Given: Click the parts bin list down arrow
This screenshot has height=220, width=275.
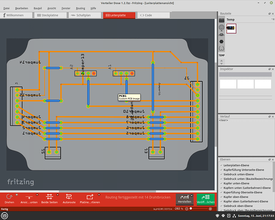Looking at the screenshot, I should 221,64.
